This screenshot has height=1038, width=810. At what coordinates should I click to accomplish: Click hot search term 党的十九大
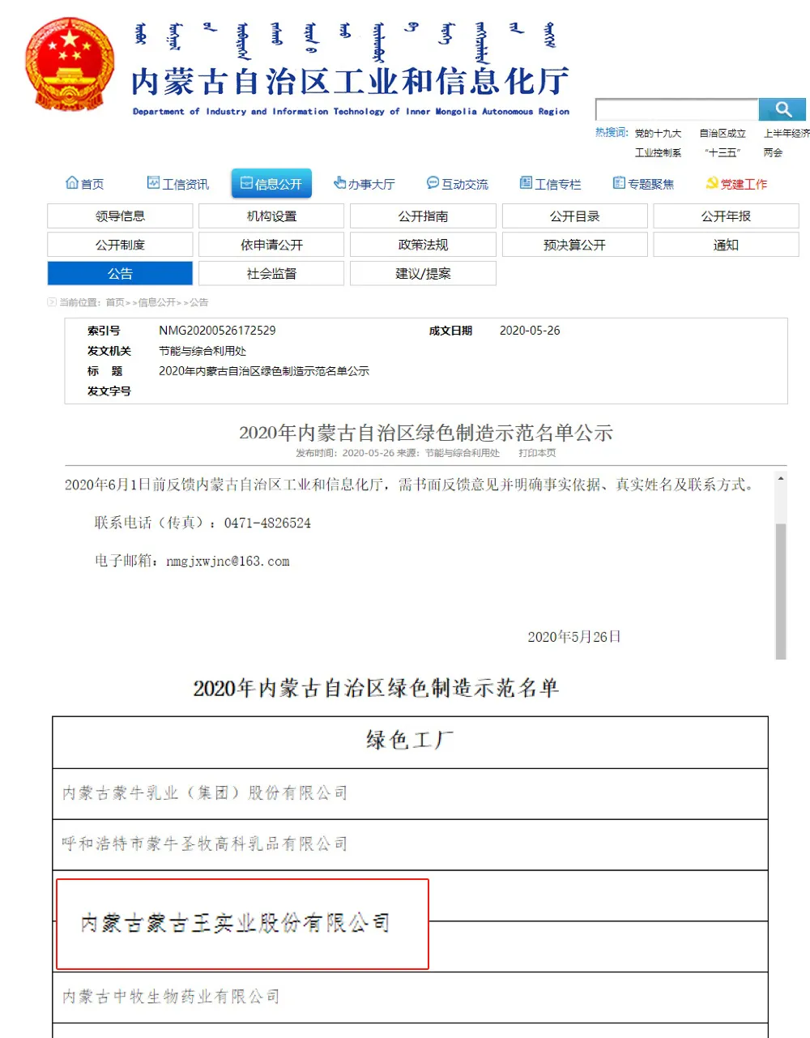pos(658,133)
